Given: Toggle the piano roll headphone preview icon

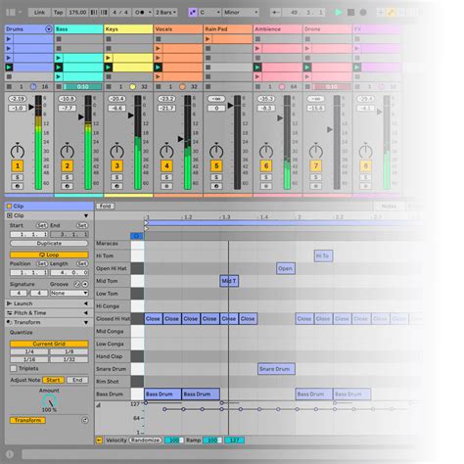Looking at the screenshot, I should point(137,236).
